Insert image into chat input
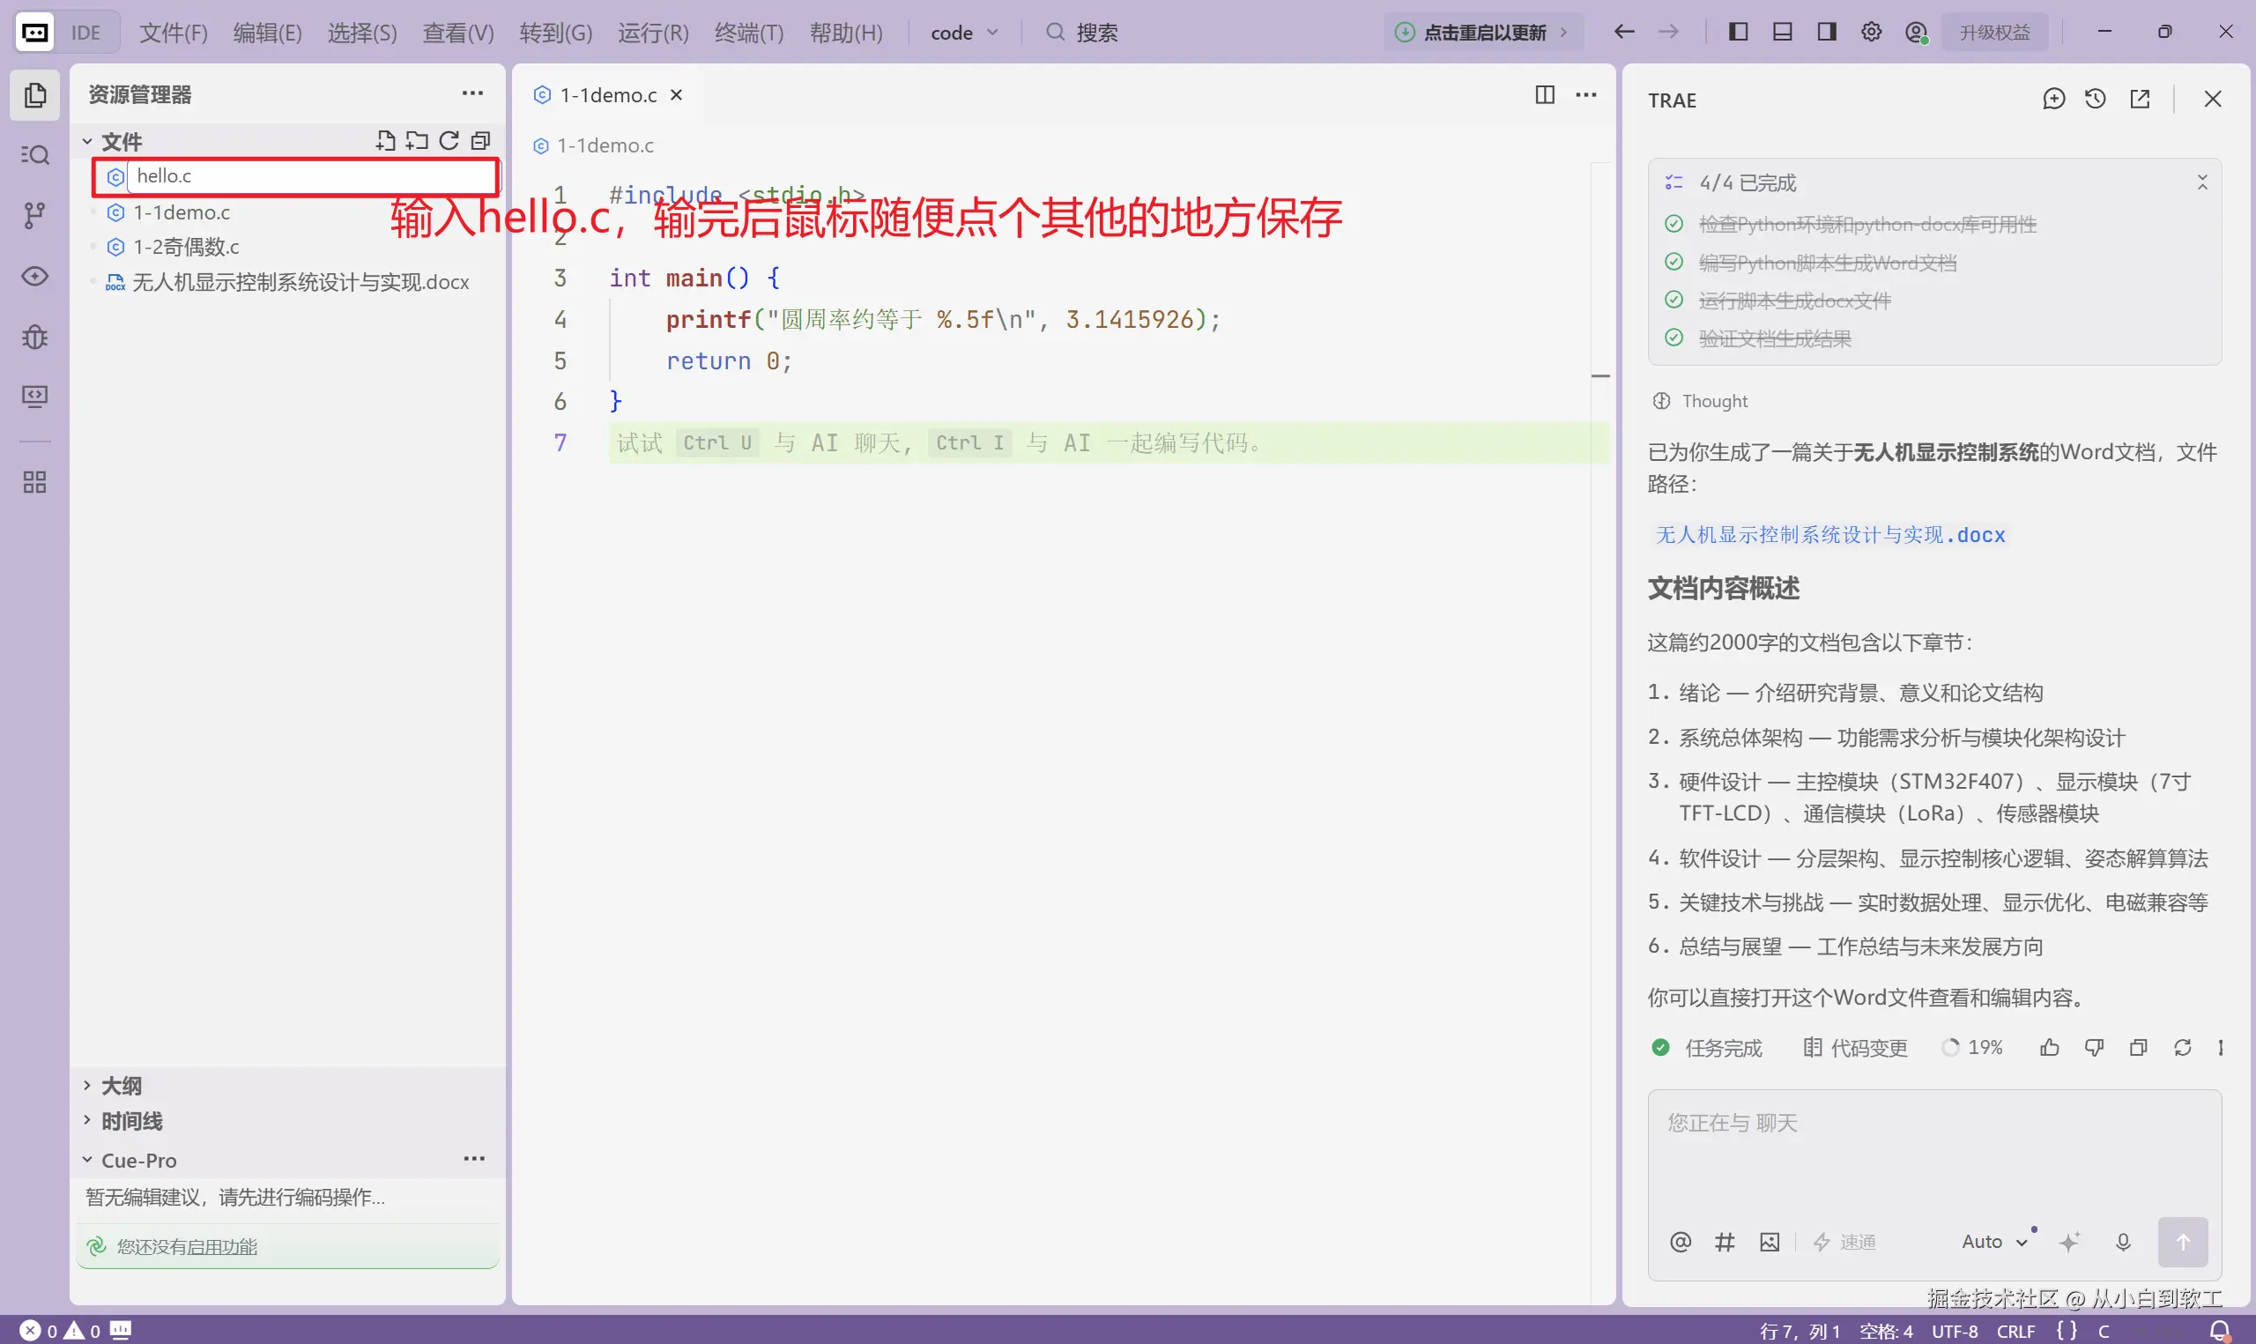2256x1344 pixels. 1769,1242
